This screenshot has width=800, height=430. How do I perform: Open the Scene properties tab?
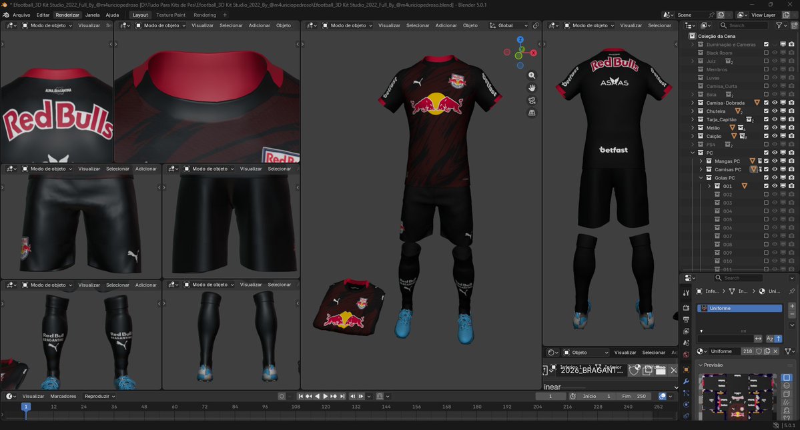click(686, 343)
